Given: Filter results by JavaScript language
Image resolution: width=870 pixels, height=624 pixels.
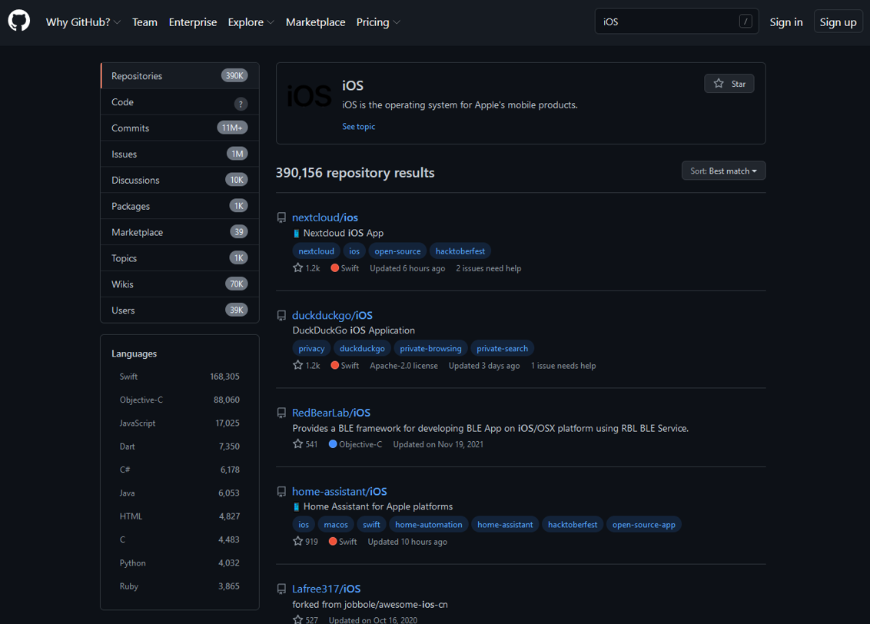Looking at the screenshot, I should coord(180,423).
